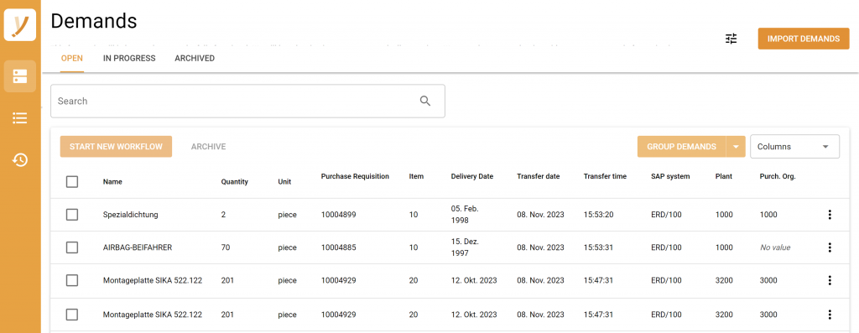Open the history sidebar icon
859x333 pixels.
click(x=20, y=160)
